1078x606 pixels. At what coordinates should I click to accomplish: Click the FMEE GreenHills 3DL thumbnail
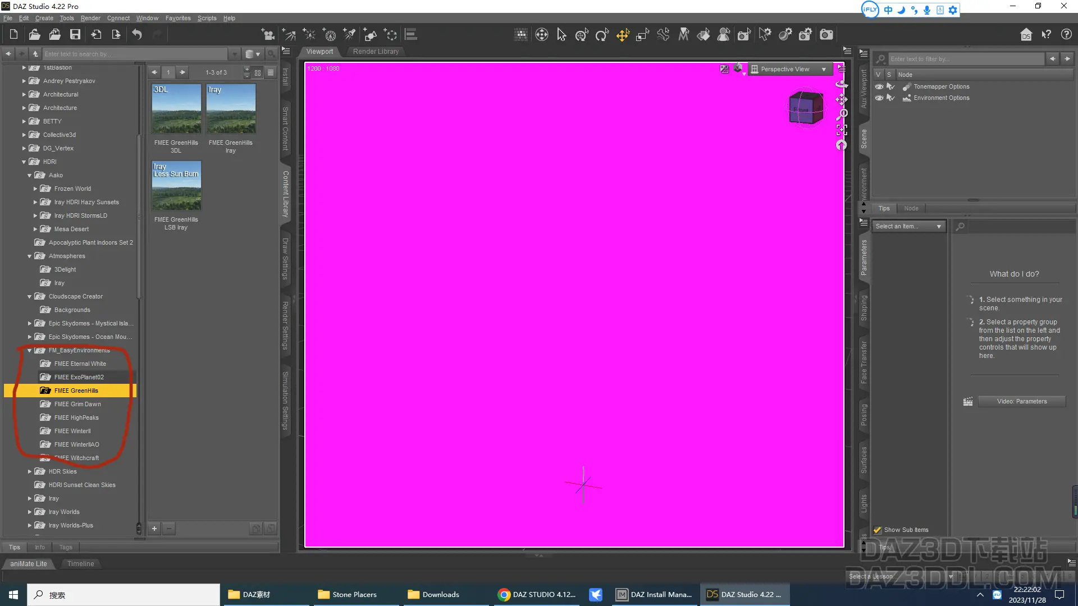coord(176,109)
